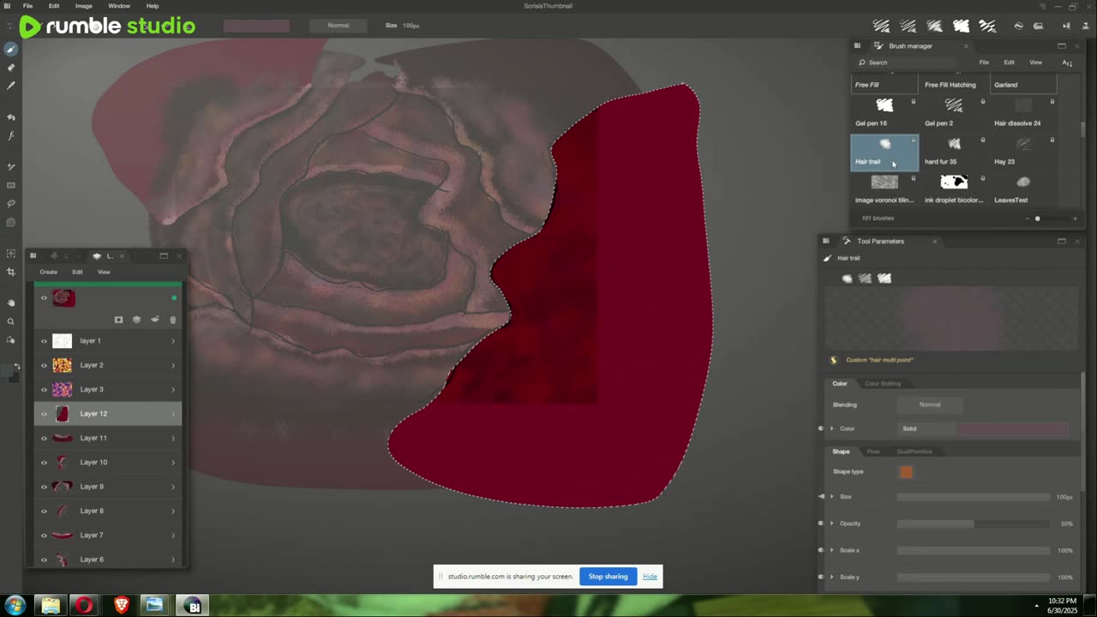Image resolution: width=1097 pixels, height=617 pixels.
Task: Click the Solid color swatch bar
Action: 1013,428
